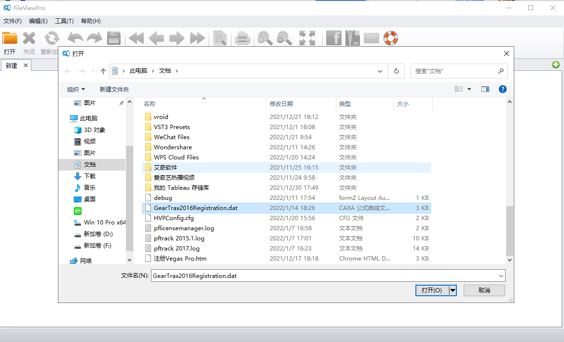Click the 取消 button to dismiss the dialog
Viewport: 564px width, 342px height.
coord(484,290)
